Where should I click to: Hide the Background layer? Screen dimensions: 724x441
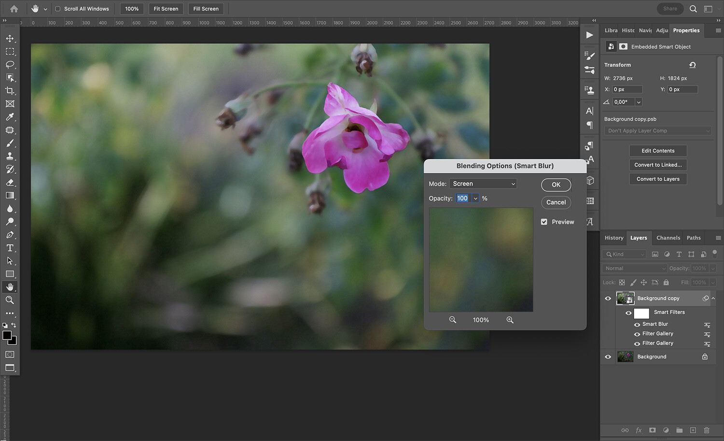(608, 356)
